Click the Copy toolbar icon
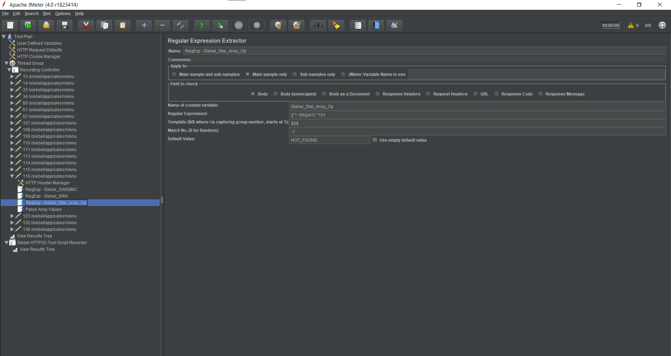 104,25
